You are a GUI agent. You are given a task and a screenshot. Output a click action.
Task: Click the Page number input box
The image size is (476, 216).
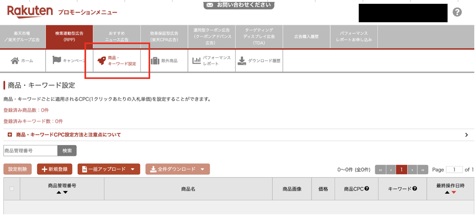454,170
